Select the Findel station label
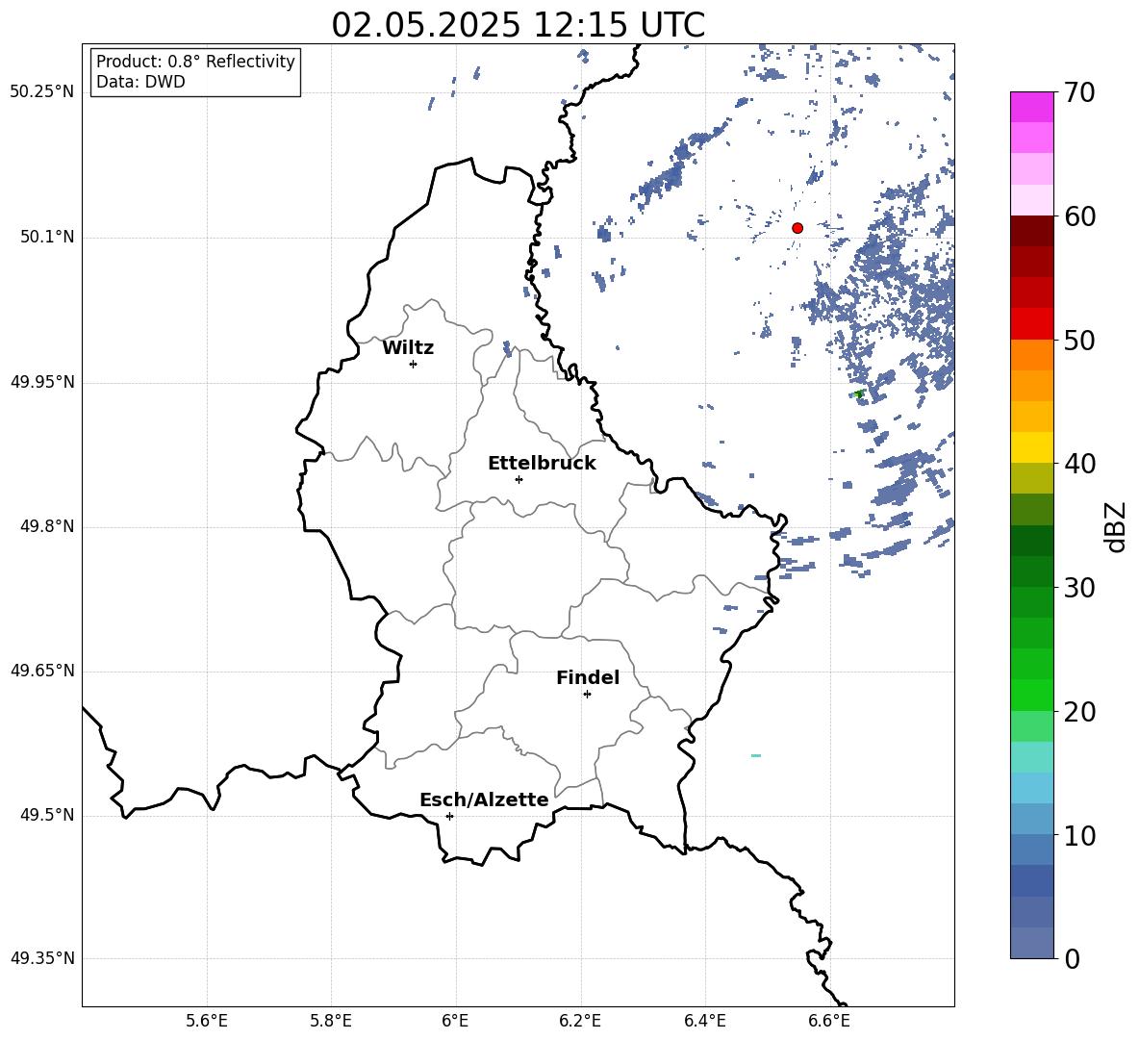The image size is (1139, 1040). pyautogui.click(x=588, y=677)
